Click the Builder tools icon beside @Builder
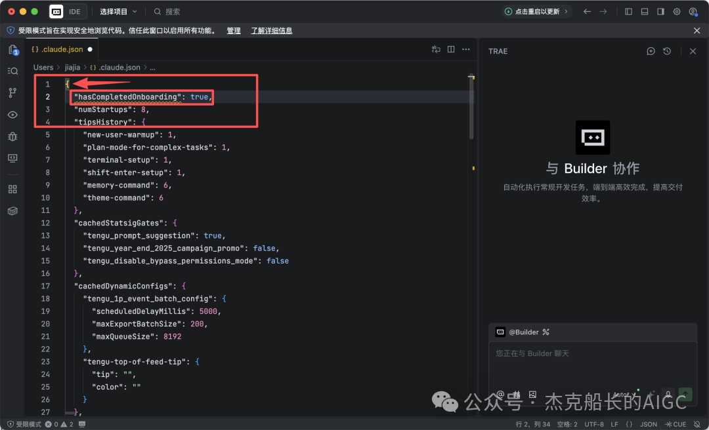The width and height of the screenshot is (709, 430). (x=546, y=332)
